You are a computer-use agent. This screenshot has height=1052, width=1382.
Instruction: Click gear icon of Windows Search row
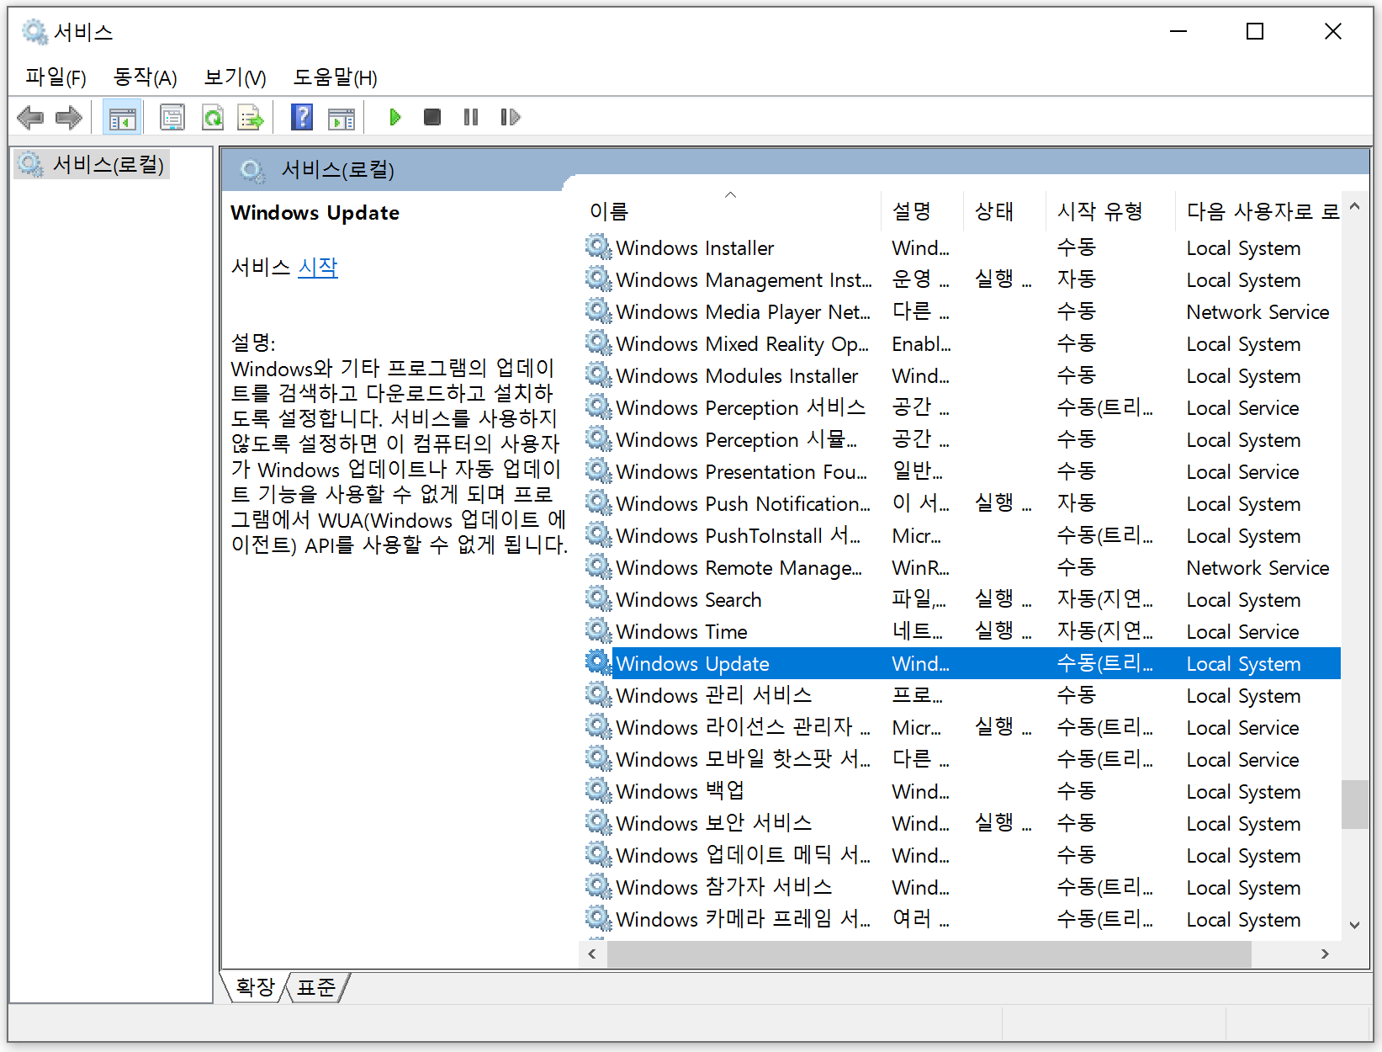click(598, 599)
